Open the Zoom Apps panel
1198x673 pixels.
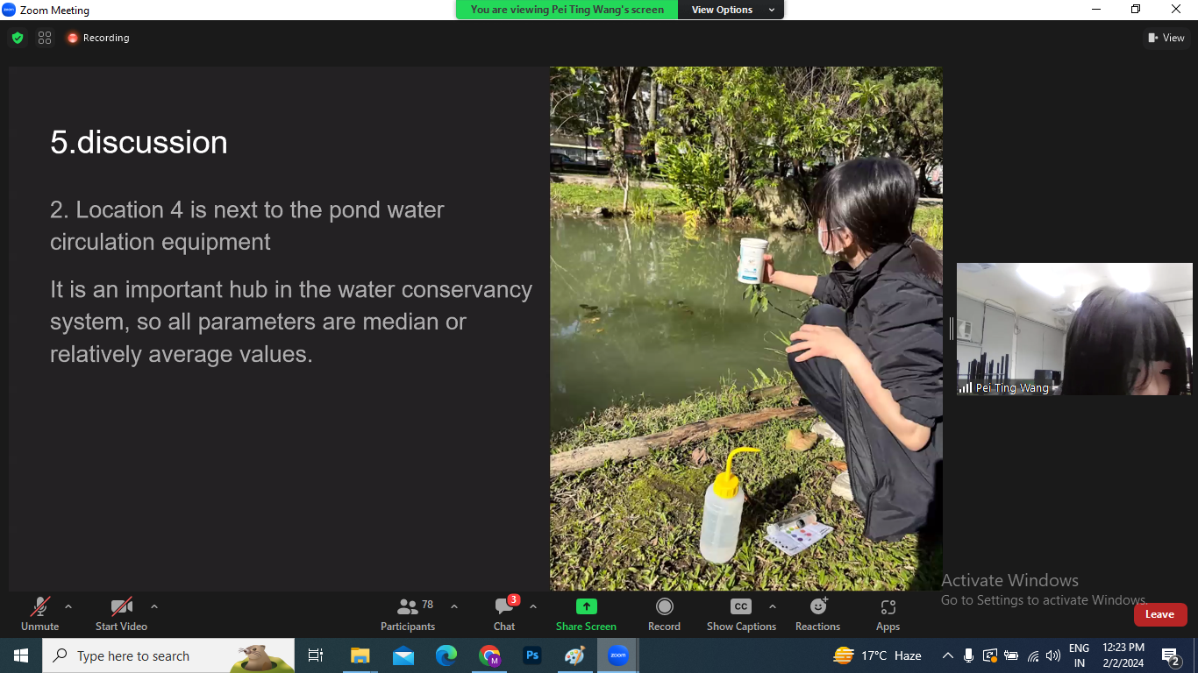click(x=888, y=614)
